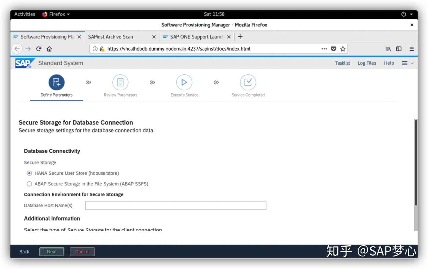Close the Software Provisioning Manager tab
This screenshot has width=428, height=269.
79,37
